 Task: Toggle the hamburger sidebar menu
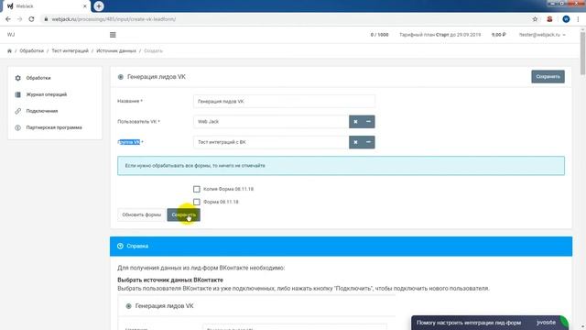tap(113, 35)
